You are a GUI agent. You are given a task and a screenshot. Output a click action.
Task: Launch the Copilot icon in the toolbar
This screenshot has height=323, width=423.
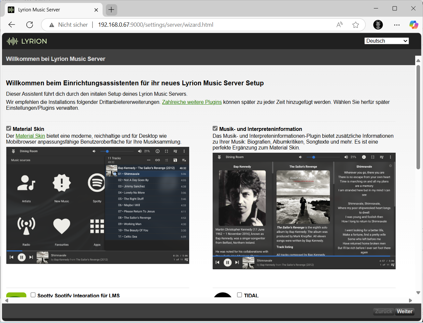414,25
